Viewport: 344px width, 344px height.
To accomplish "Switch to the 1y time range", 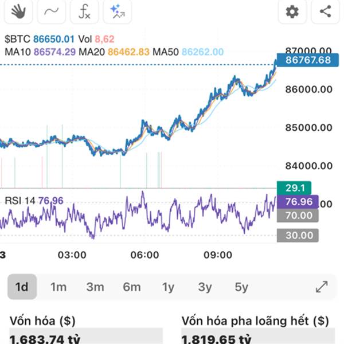I will coord(168,287).
